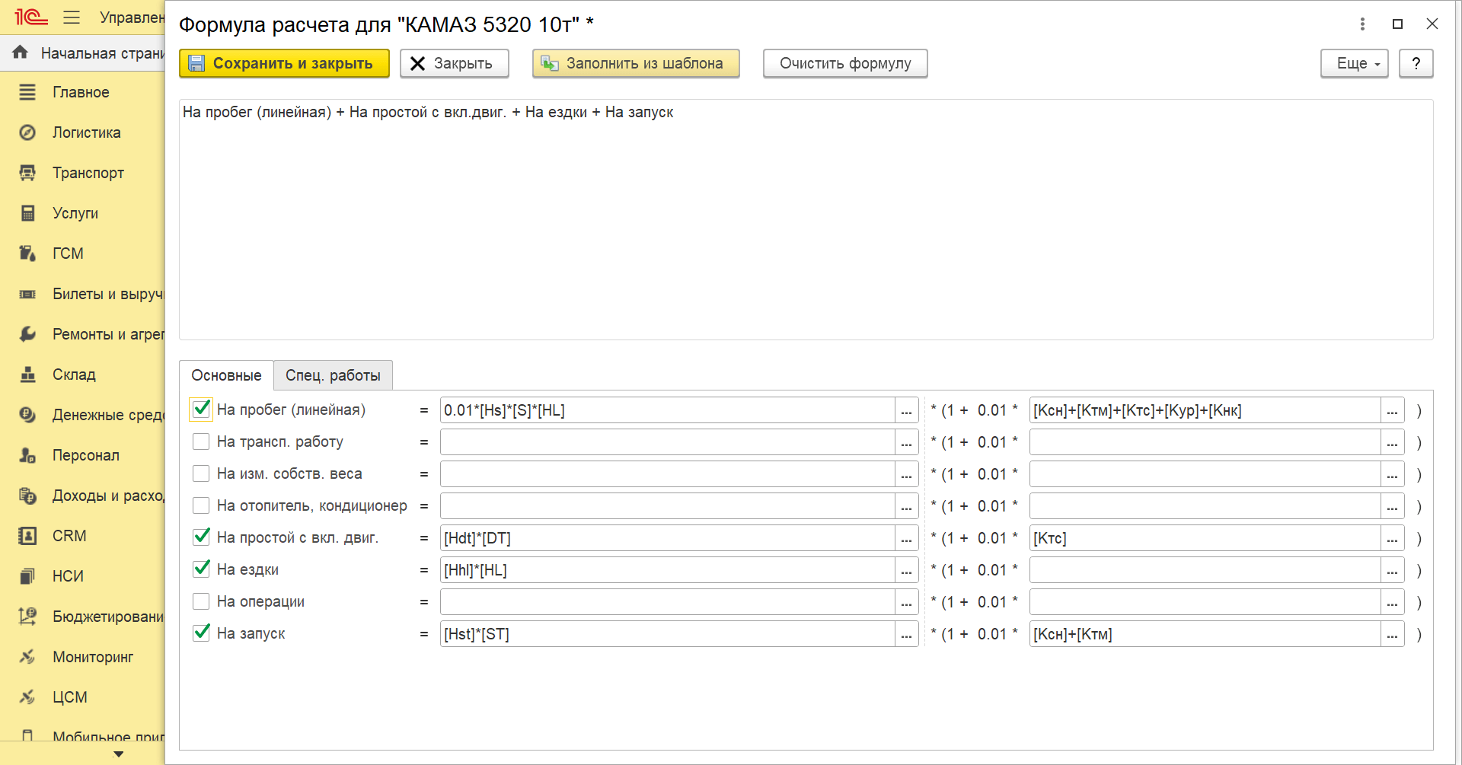Viewport: 1462px width, 765px height.
Task: Uncheck the На пробег (линейная) checkbox
Action: (201, 410)
